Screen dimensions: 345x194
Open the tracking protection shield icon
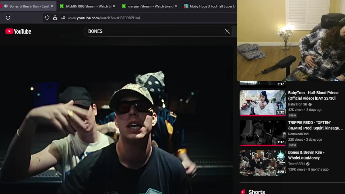[47, 18]
